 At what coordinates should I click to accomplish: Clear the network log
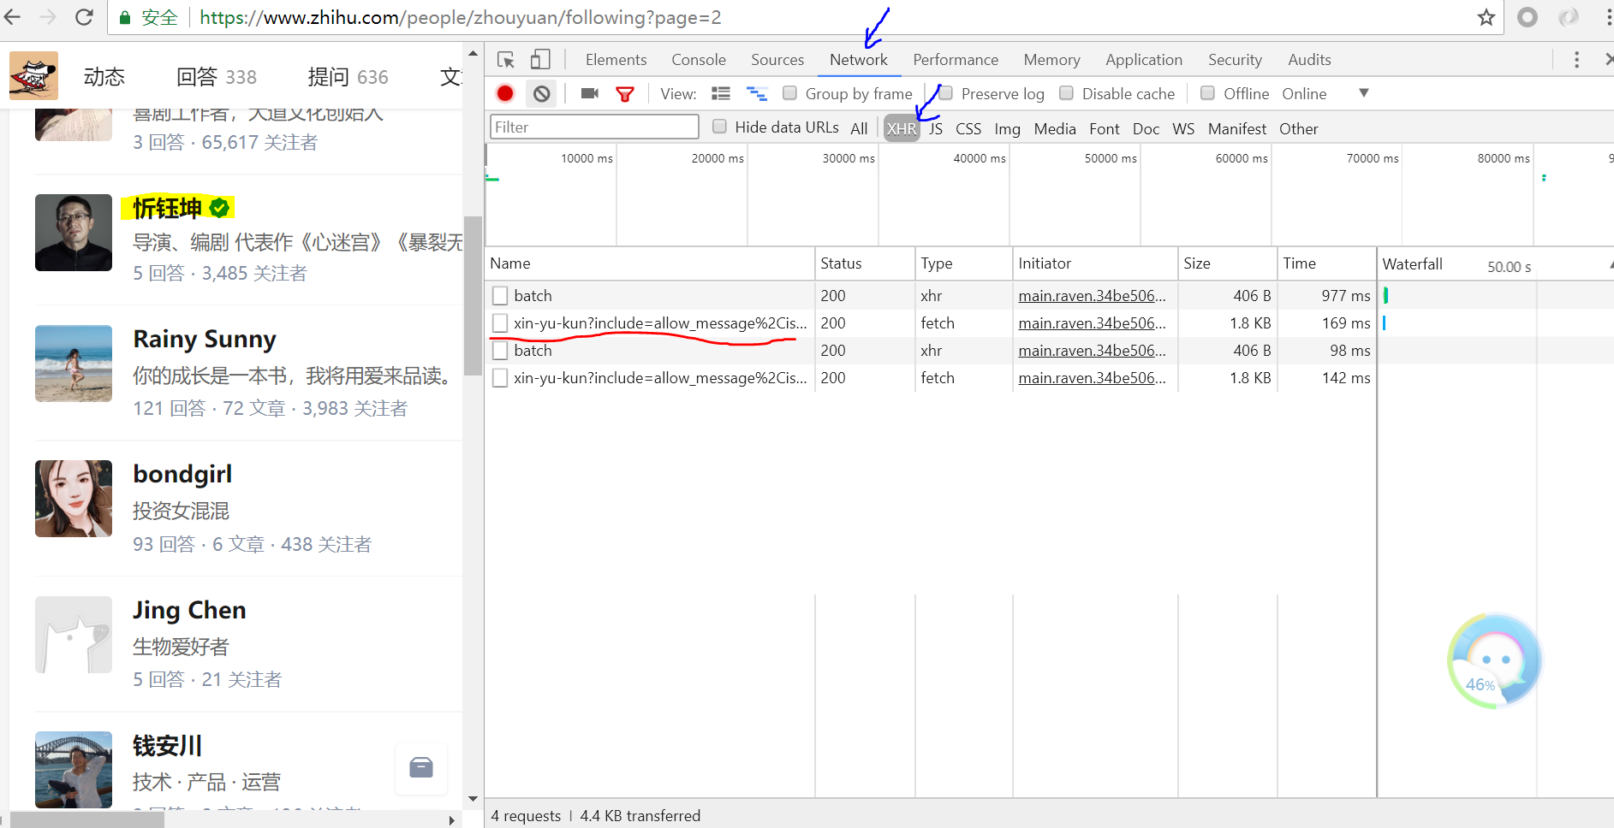(x=542, y=94)
